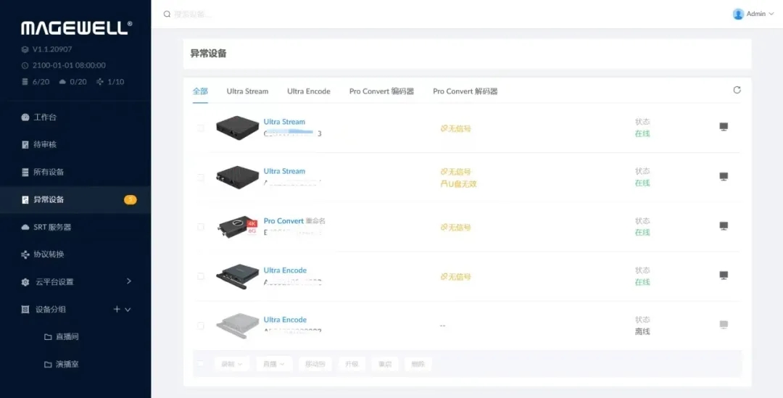Click the 所有设备 icon in sidebar
Image resolution: width=783 pixels, height=398 pixels.
click(25, 173)
